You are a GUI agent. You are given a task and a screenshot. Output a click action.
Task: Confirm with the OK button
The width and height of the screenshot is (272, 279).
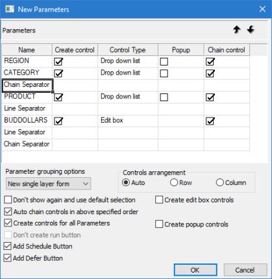tap(195, 270)
